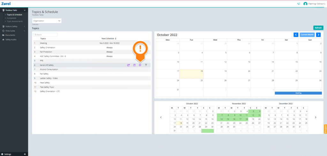Open Topic Assessments in the sidebar
Screen dimensions: 327x156
(15, 21)
